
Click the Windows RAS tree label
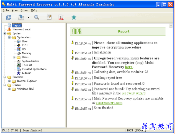coord(26,89)
